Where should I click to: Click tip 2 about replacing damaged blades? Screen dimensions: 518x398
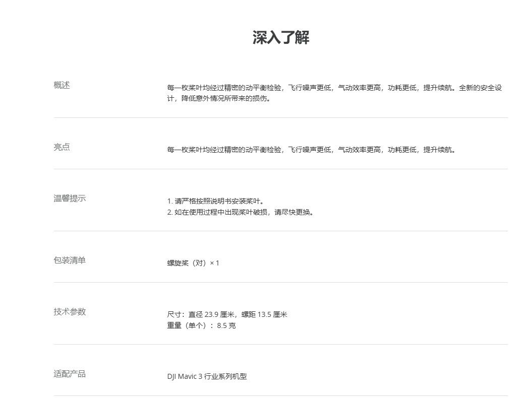tap(241, 212)
